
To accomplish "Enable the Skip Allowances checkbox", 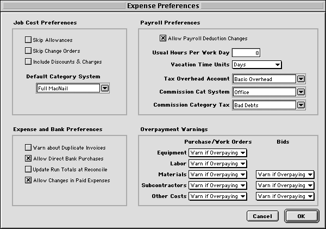I will (28, 40).
